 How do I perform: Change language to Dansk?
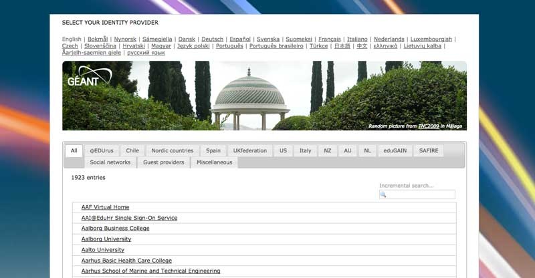[187, 39]
